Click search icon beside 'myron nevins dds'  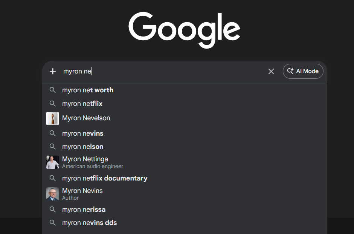coord(53,223)
